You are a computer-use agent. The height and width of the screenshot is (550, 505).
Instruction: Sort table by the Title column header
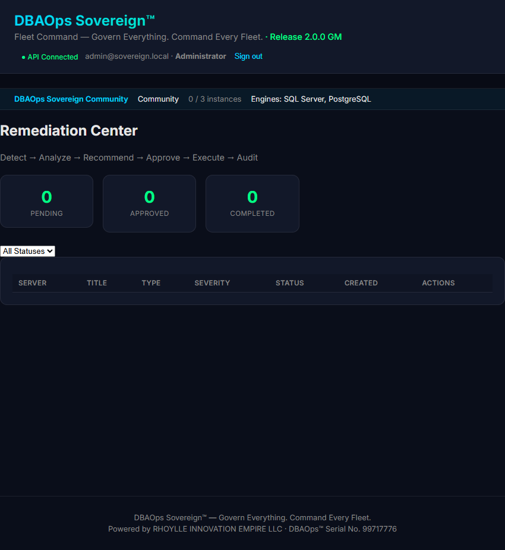(97, 283)
